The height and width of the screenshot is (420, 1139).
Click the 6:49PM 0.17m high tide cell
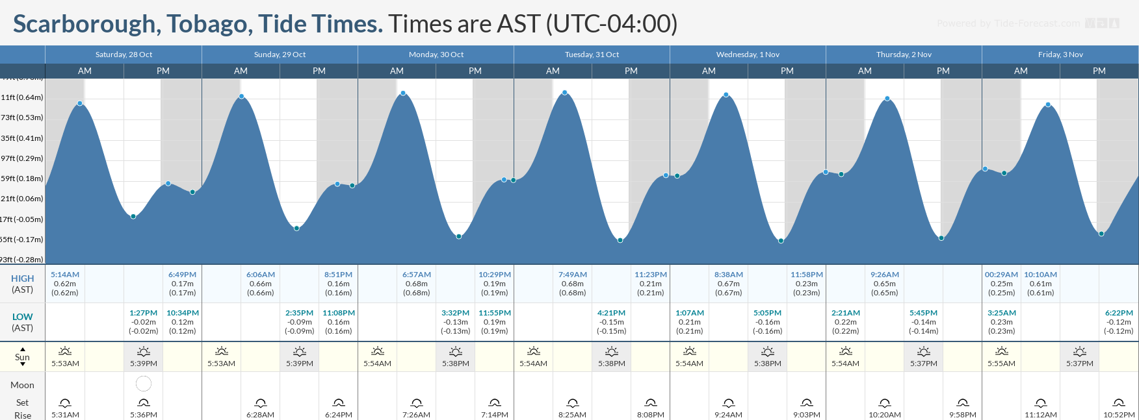tap(183, 284)
